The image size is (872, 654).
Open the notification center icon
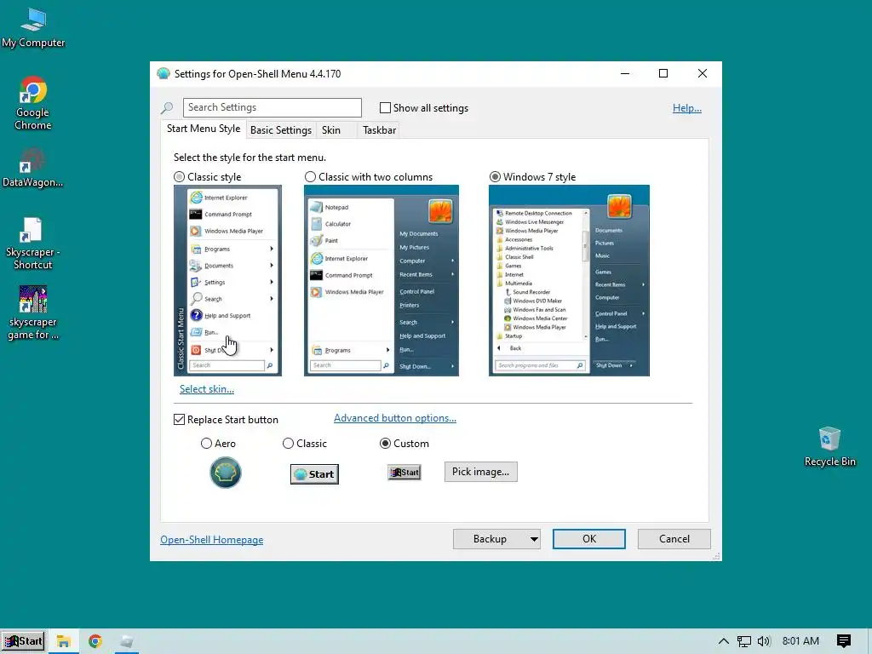click(x=844, y=641)
